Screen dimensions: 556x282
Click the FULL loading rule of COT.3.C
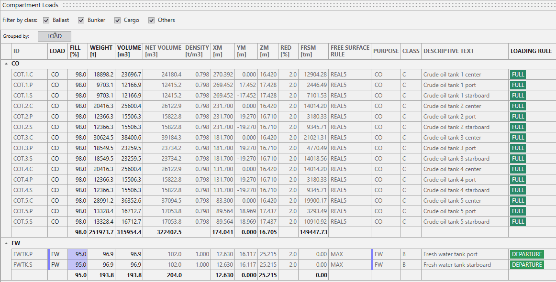click(x=518, y=138)
